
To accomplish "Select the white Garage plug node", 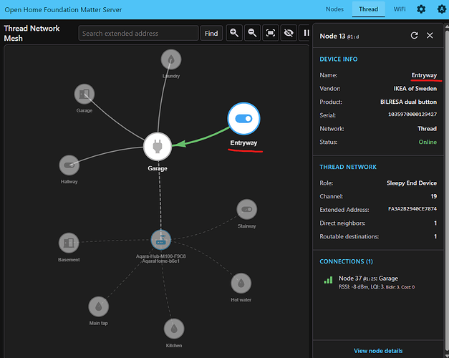I will (158, 146).
